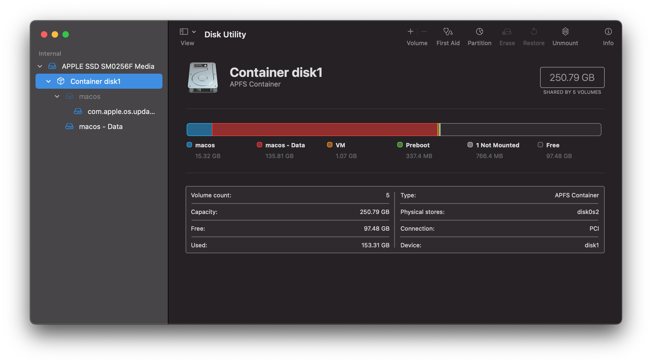Click the red macos - Data legend swatch
The width and height of the screenshot is (652, 364).
259,145
